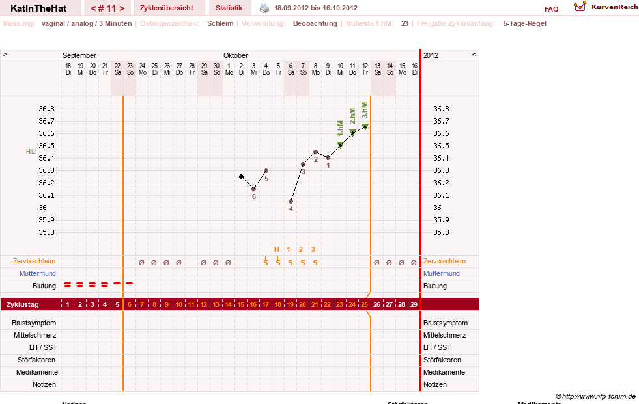Click the left Blutung row label

tap(44, 286)
